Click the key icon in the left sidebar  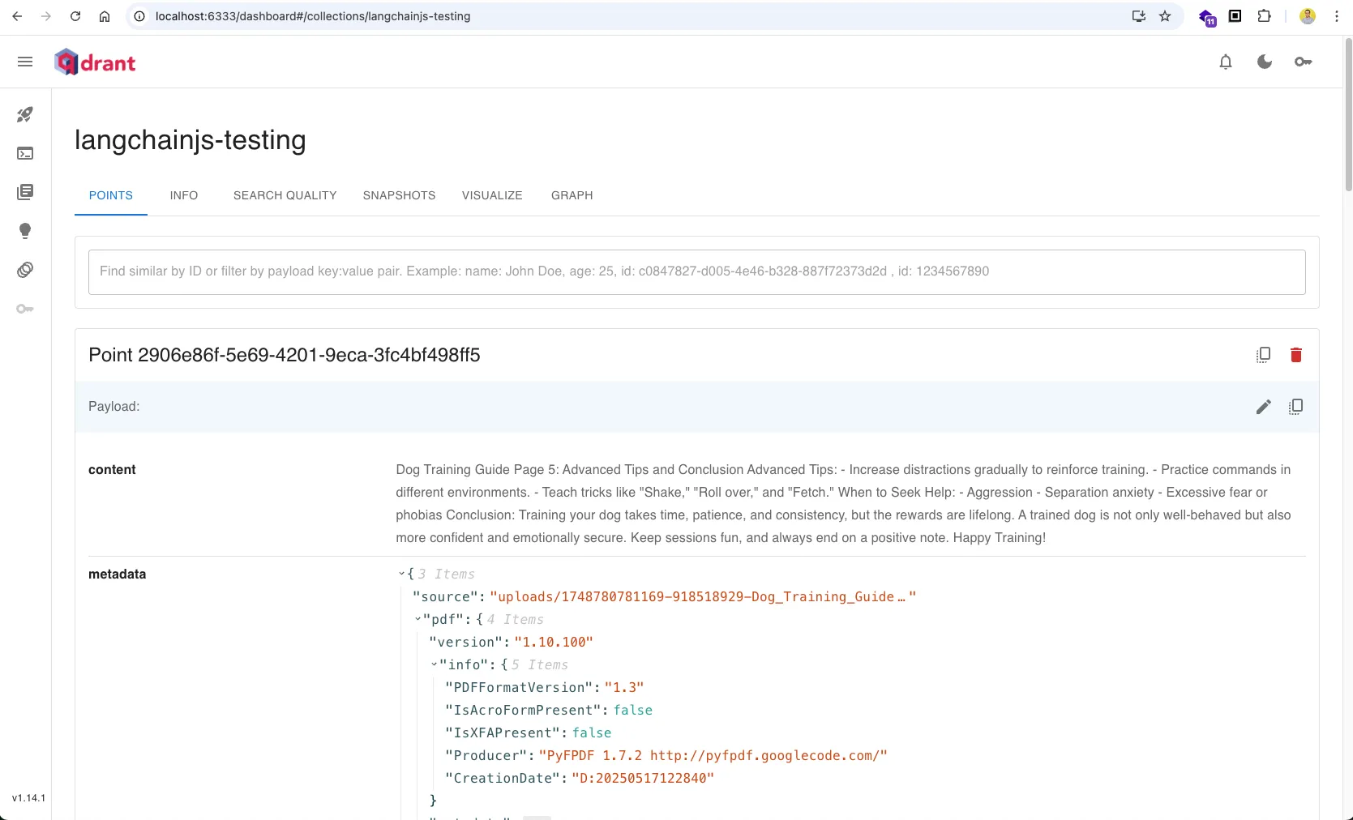(25, 309)
